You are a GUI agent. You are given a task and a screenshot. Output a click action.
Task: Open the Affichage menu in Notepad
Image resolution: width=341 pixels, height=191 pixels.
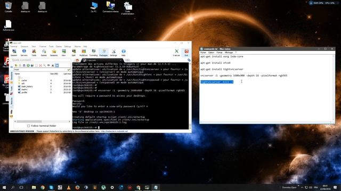229,53
